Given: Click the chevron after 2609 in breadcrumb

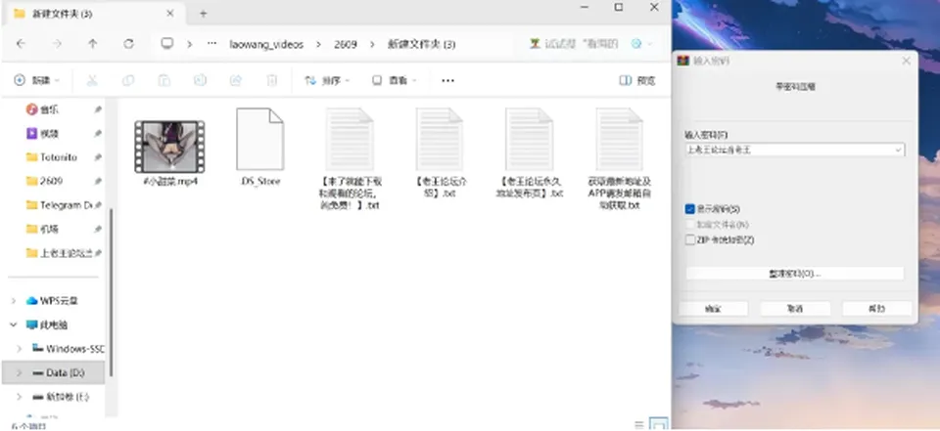Looking at the screenshot, I should [372, 44].
